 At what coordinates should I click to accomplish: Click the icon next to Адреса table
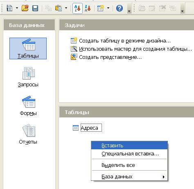[x=76, y=128]
